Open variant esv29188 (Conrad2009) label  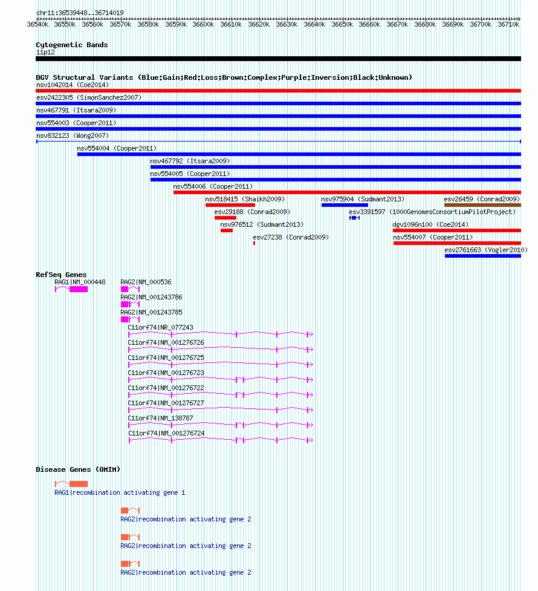tap(252, 212)
